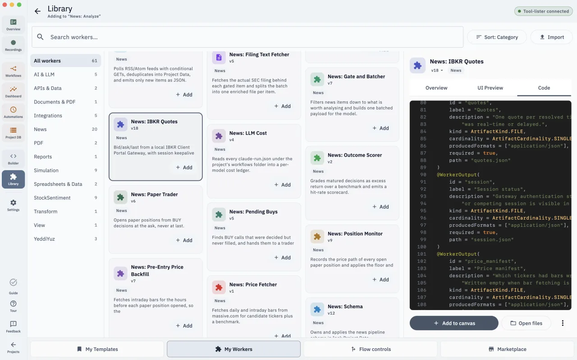Viewport: 577px width, 360px height.
Task: Open the Guide icon
Action: 13,286
